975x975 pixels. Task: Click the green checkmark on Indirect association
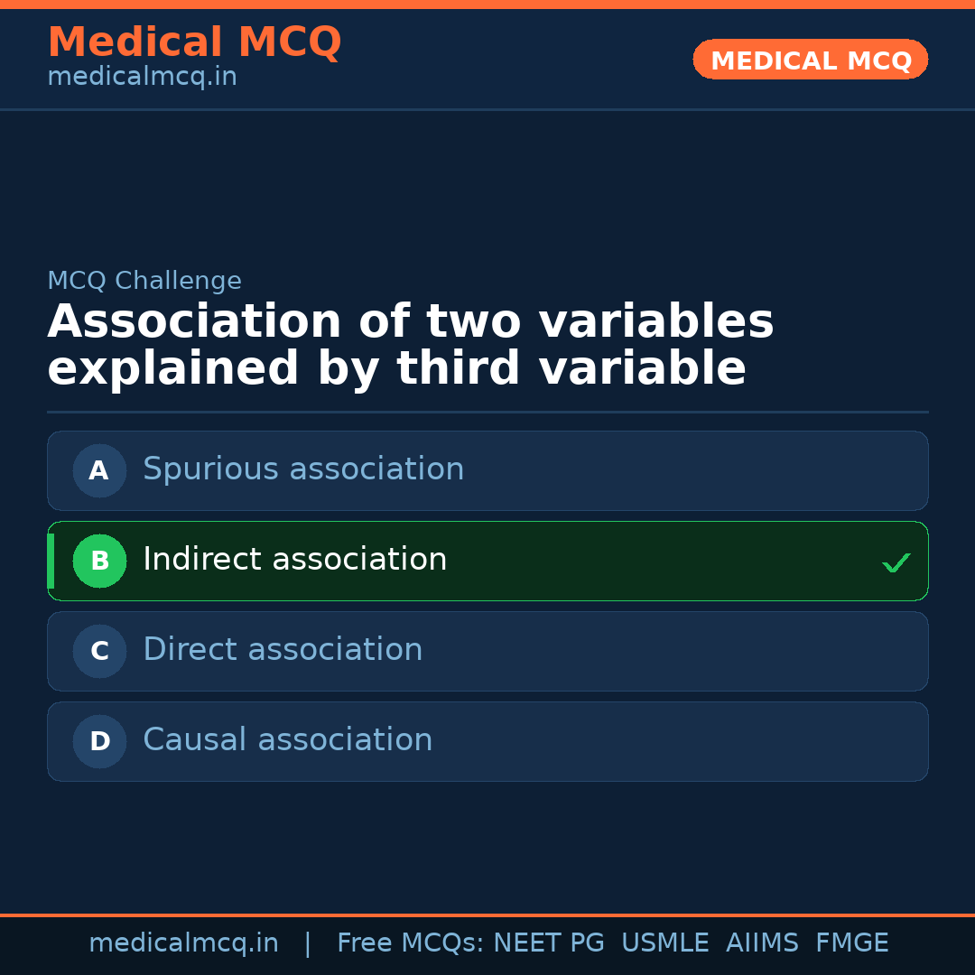[x=896, y=562]
